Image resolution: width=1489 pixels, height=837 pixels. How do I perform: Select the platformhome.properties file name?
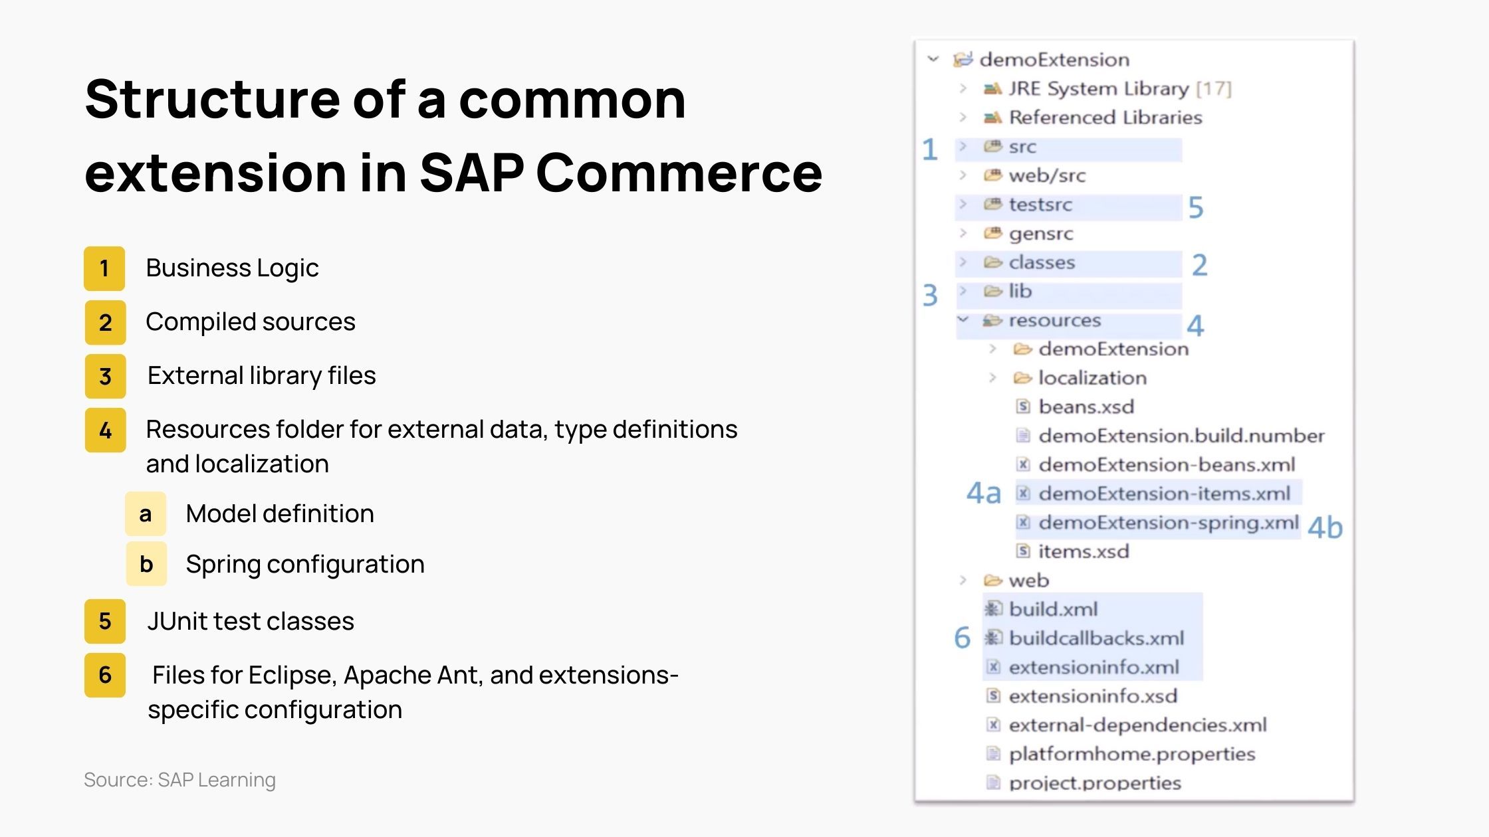click(1132, 755)
